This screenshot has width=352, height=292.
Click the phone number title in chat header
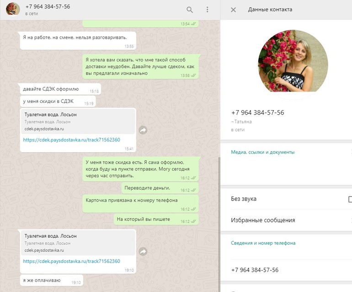[48, 7]
